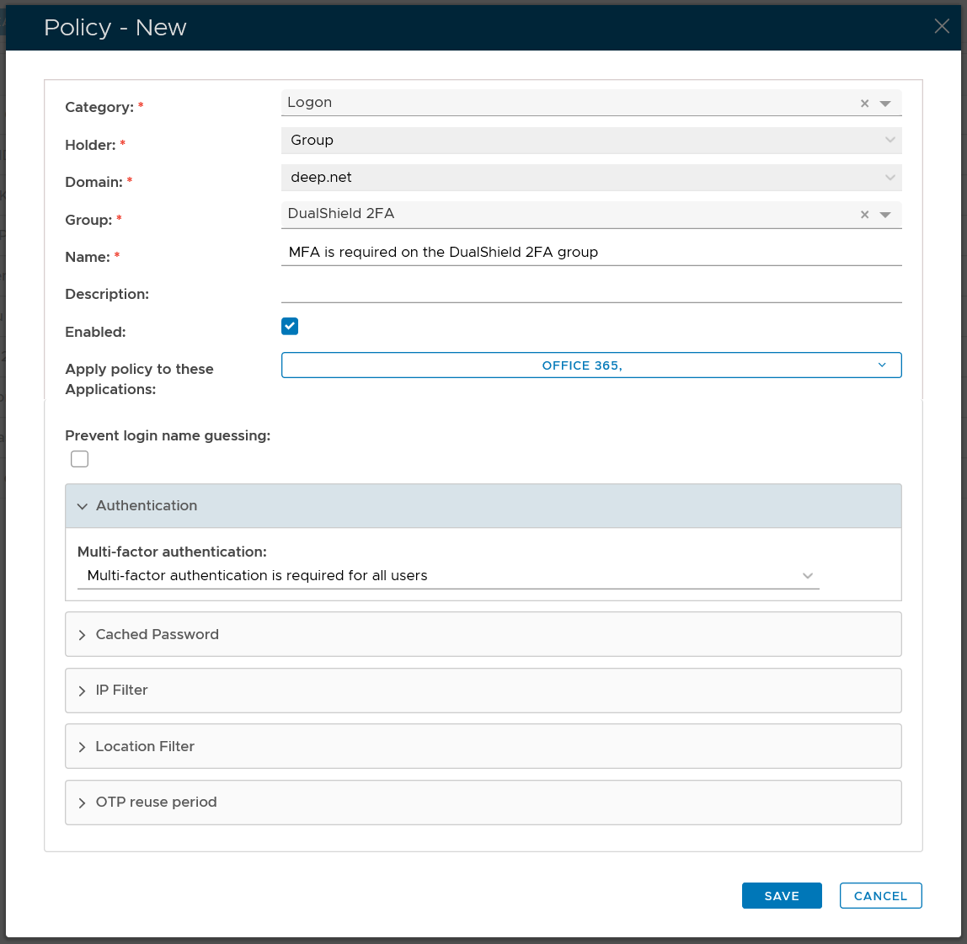Open the Multi-factor authentication dropdown
This screenshot has height=944, width=967.
[447, 576]
